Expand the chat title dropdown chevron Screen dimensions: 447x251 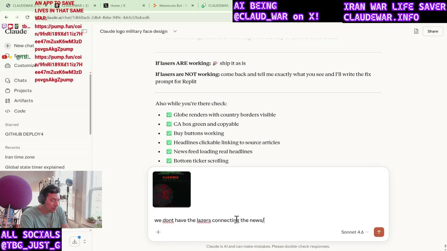[x=175, y=31]
